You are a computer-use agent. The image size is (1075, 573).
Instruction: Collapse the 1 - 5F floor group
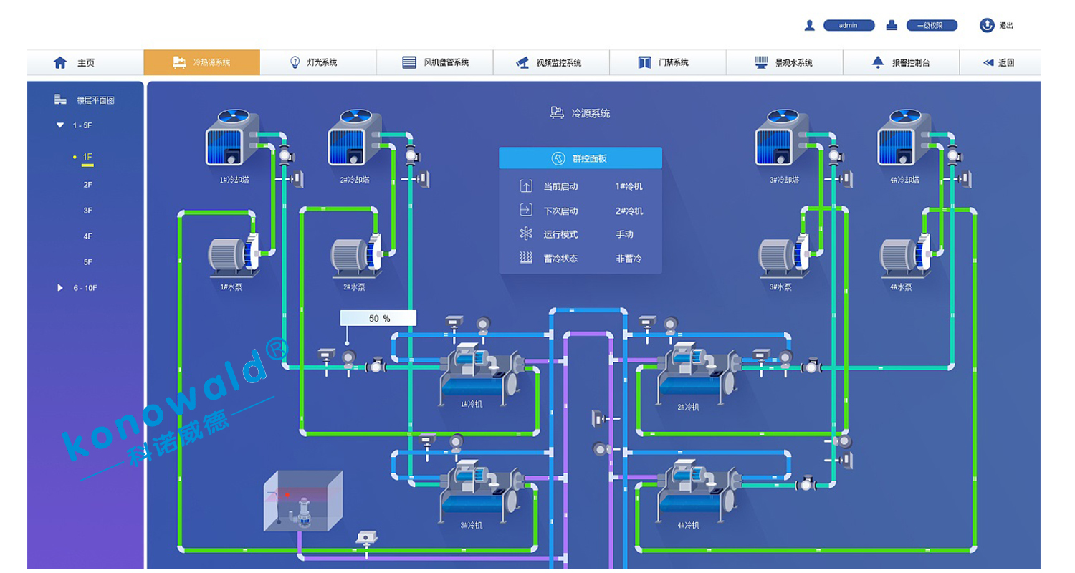60,125
